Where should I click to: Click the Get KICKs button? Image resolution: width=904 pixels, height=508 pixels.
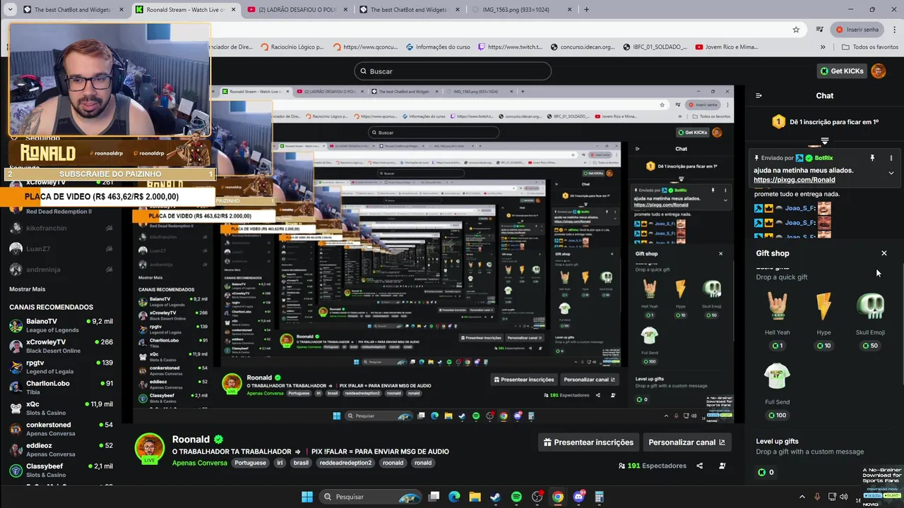tap(842, 71)
